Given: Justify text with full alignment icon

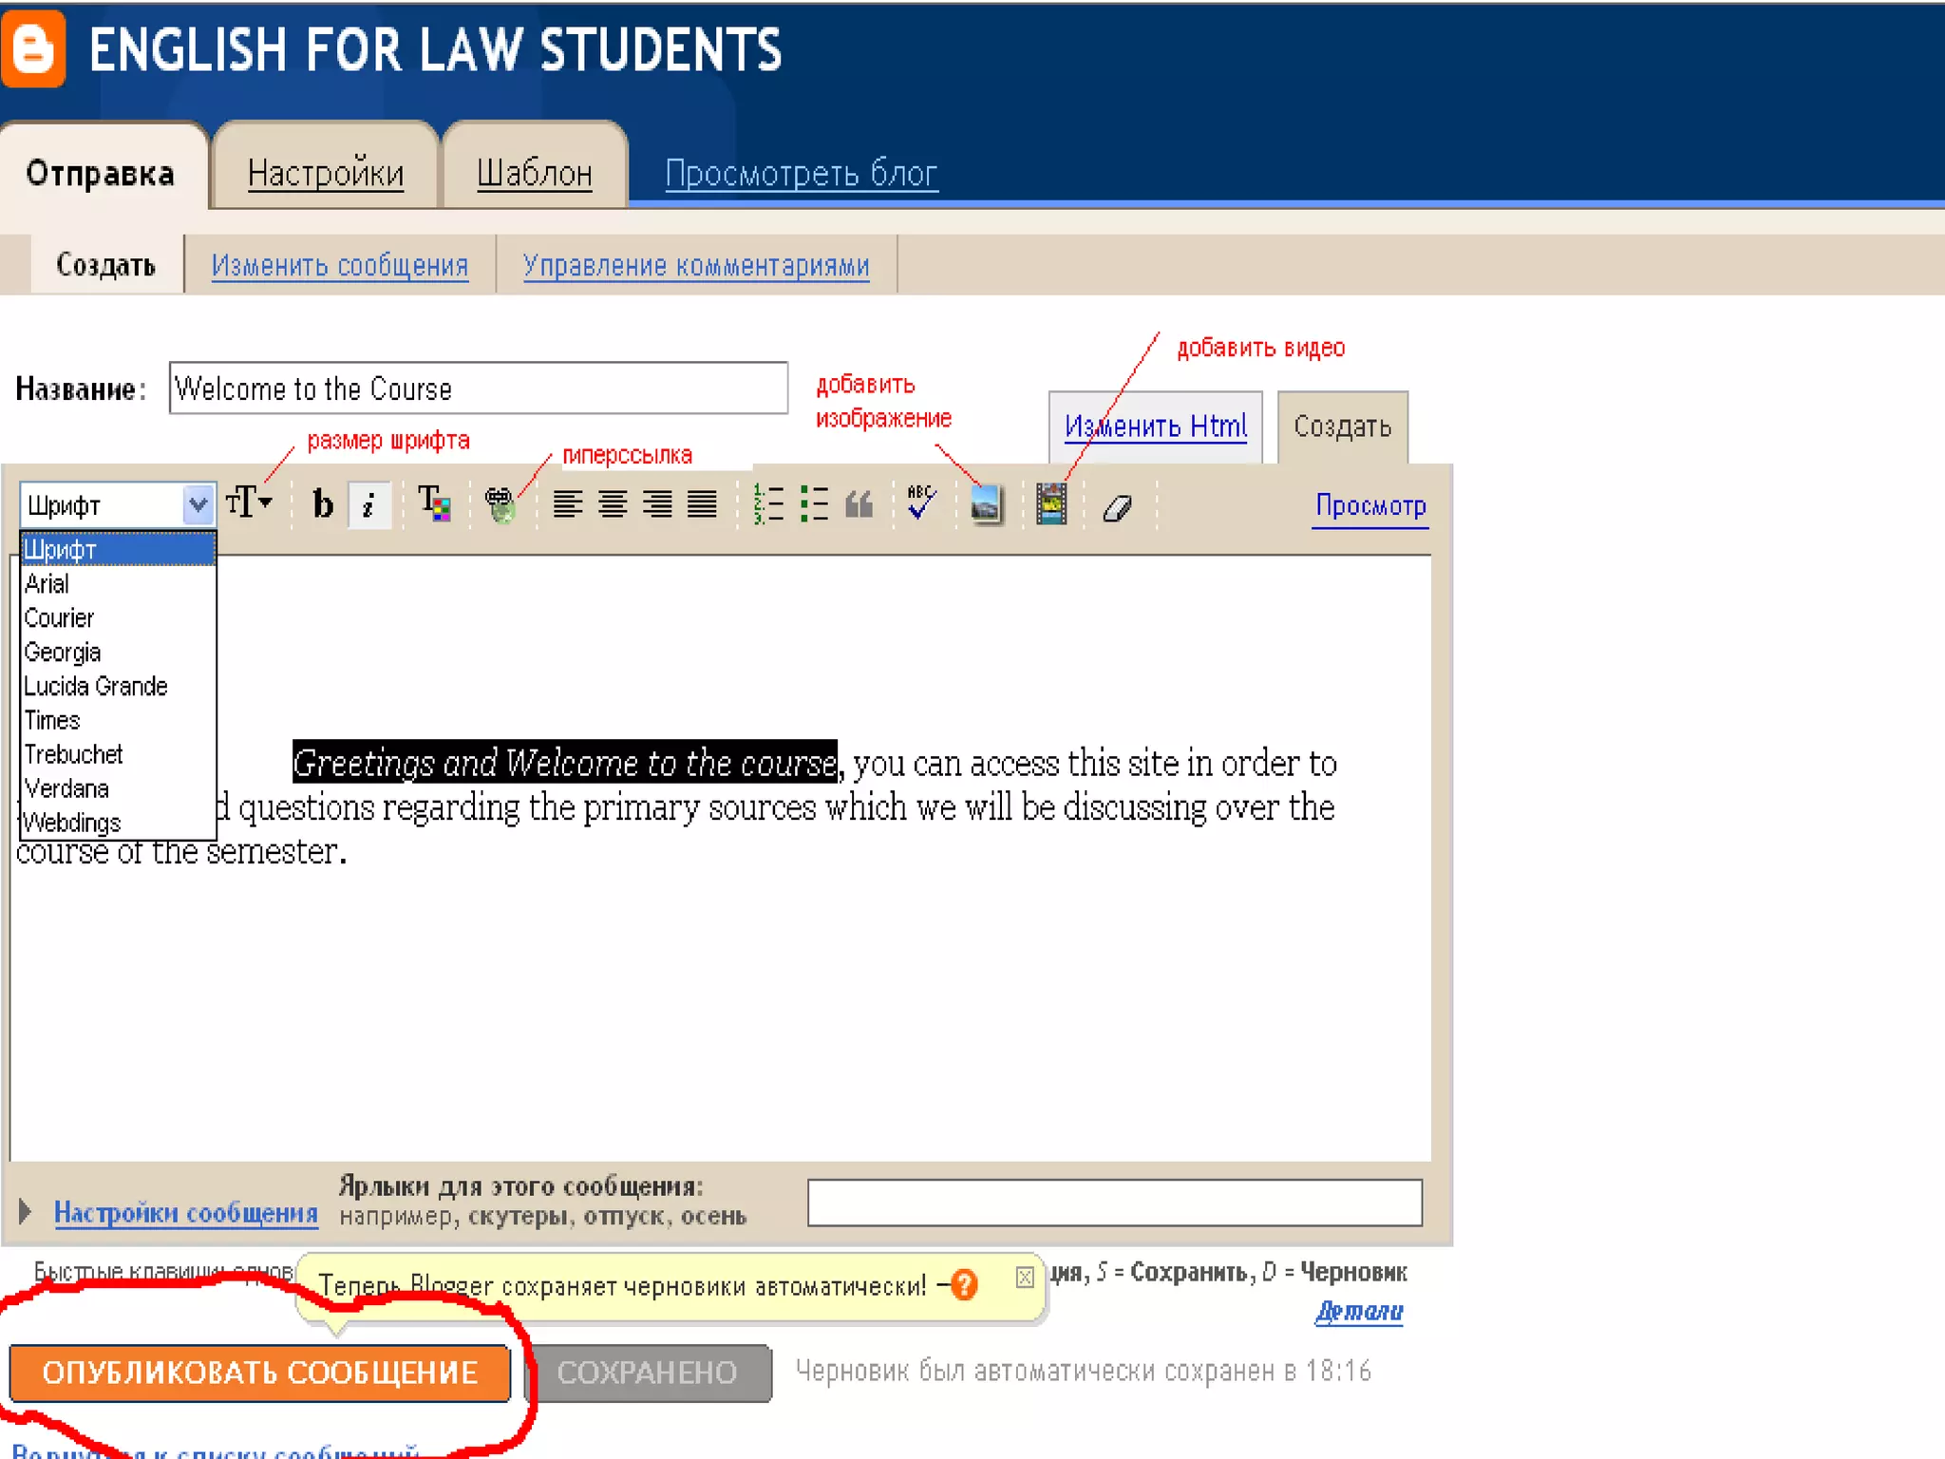Looking at the screenshot, I should [702, 504].
